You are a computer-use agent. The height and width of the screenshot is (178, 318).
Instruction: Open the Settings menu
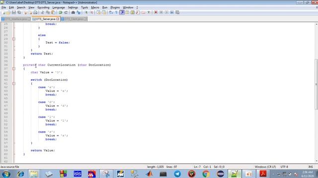click(x=73, y=7)
